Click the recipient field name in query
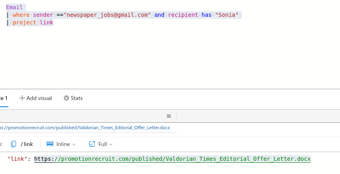The image size is (340, 174). click(x=183, y=15)
